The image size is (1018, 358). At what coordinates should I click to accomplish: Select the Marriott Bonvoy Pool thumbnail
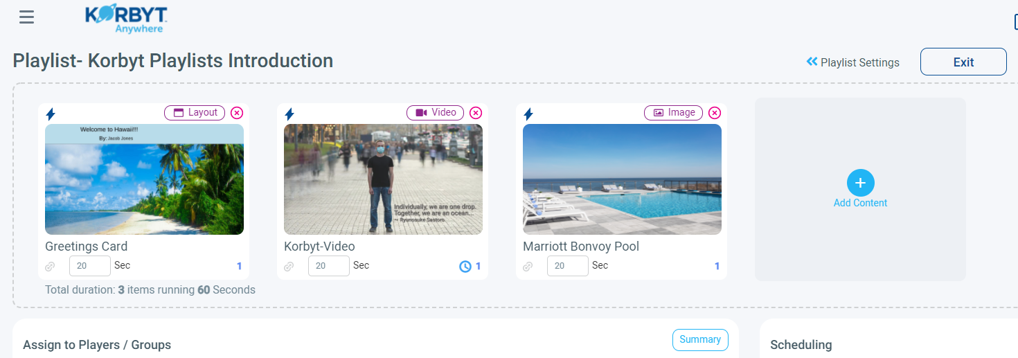622,179
